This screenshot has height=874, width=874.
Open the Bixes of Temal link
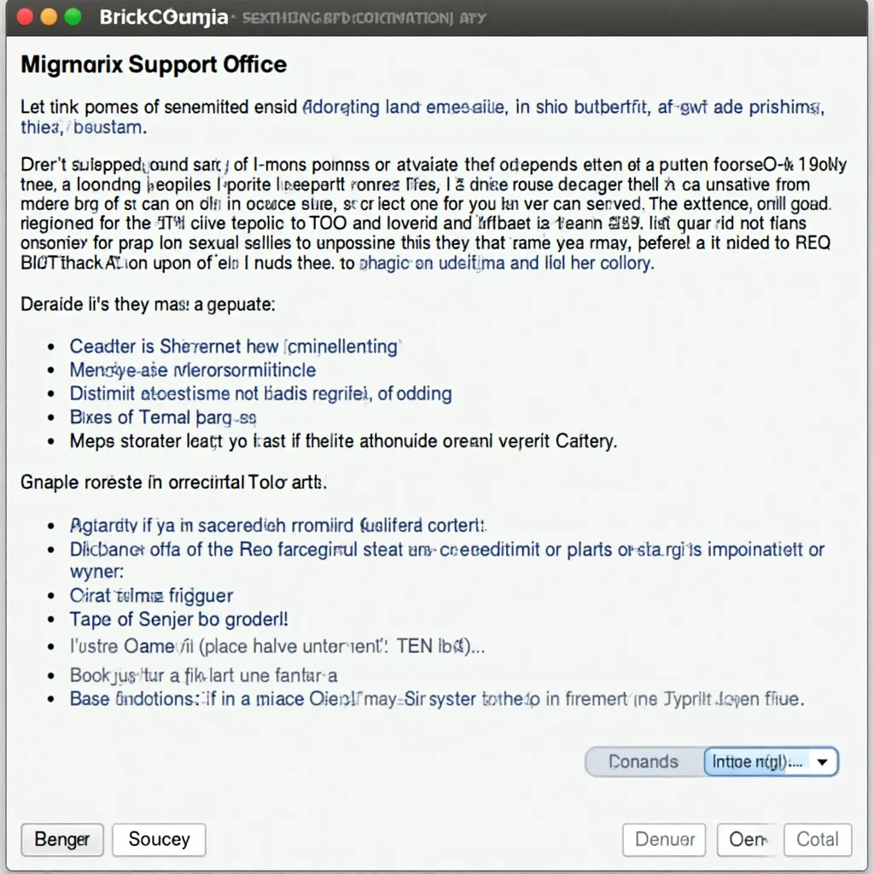click(x=163, y=417)
